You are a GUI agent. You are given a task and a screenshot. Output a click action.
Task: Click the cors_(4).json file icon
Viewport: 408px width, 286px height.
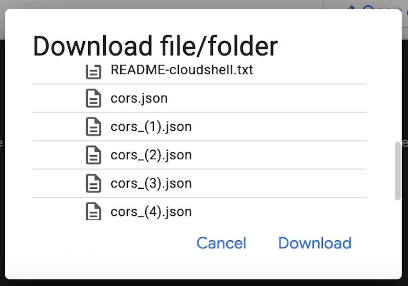tap(93, 211)
